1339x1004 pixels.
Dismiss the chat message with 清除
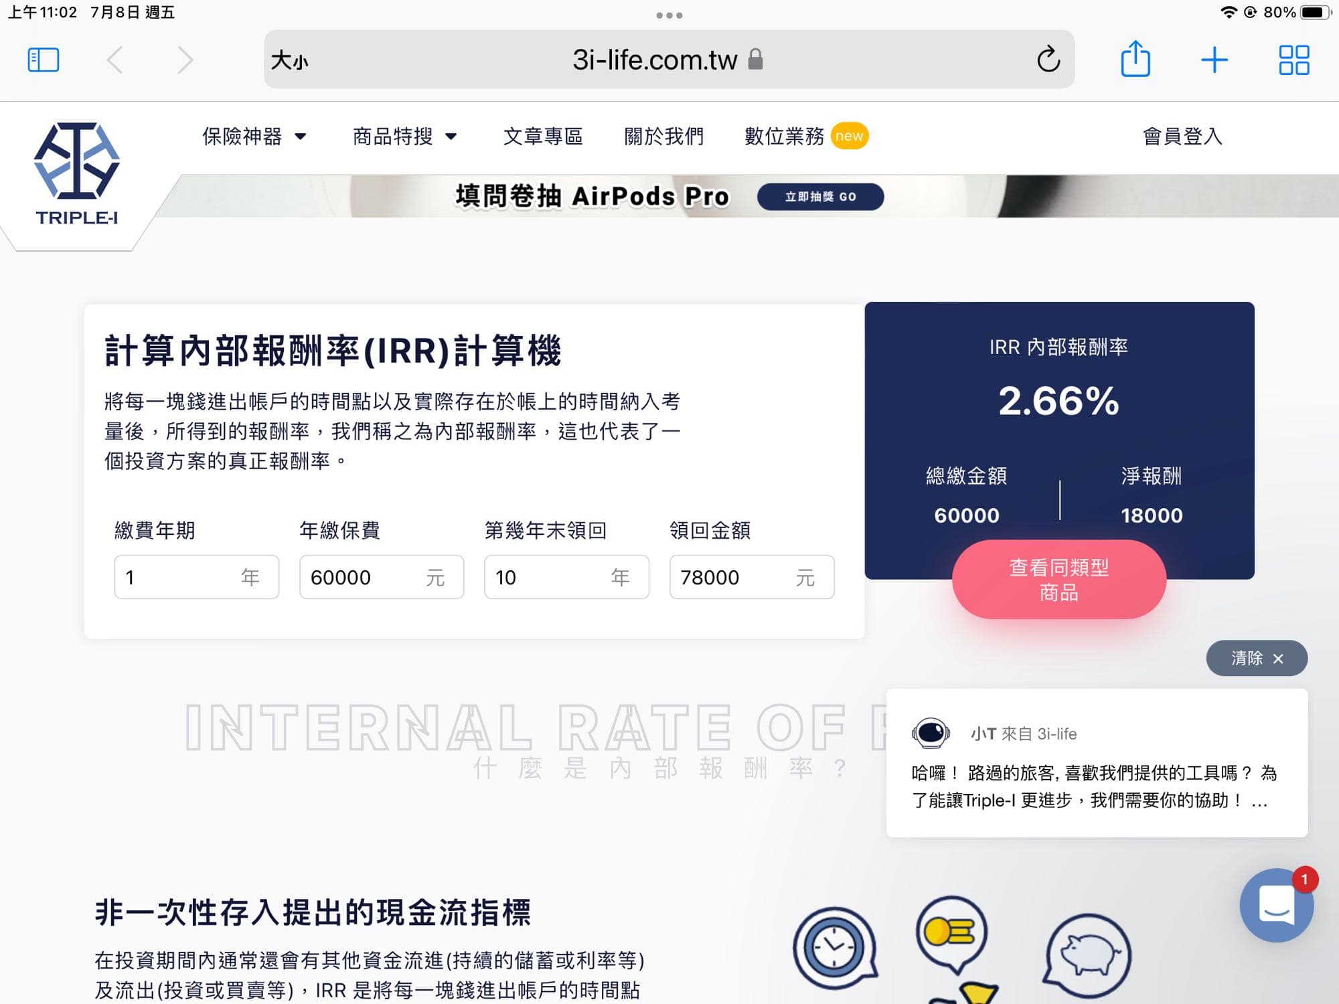1257,659
